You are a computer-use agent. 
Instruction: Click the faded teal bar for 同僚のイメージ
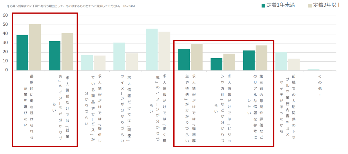click(x=119, y=57)
